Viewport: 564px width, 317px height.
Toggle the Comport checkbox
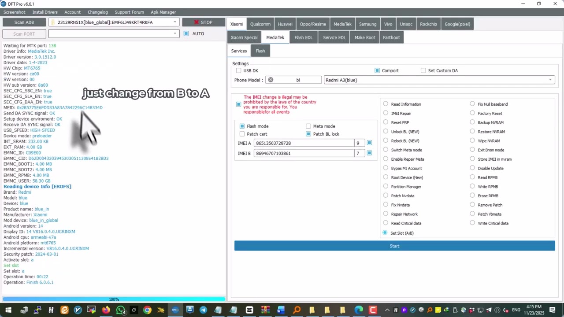pos(377,70)
